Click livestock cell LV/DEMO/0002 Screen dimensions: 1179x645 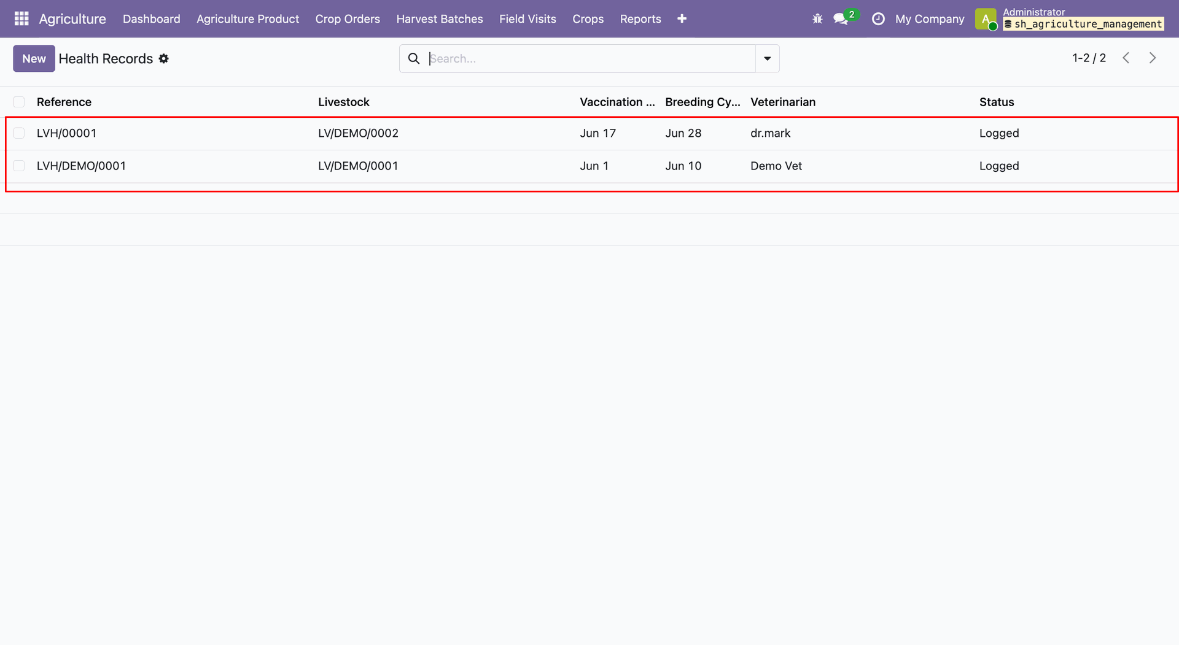click(x=358, y=133)
